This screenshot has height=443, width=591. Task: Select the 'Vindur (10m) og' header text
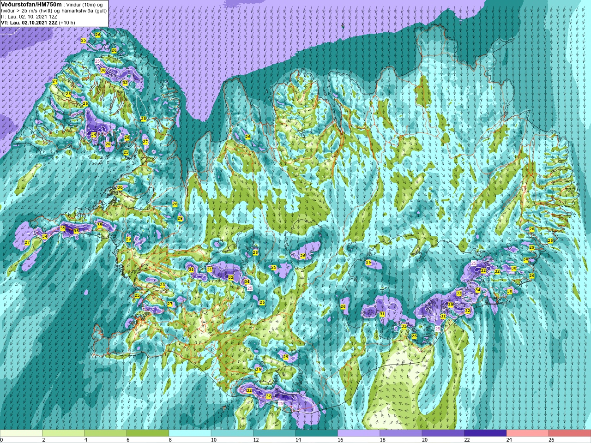point(85,5)
